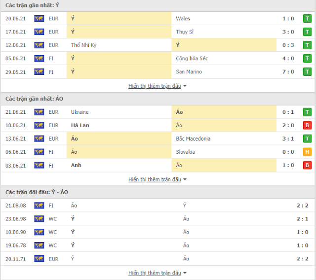This screenshot has width=316, height=280.
Task: Select the 19.06.78 WC match row
Action: pos(158,245)
